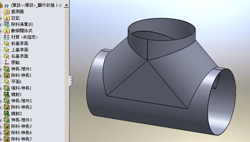250x142 pixels.
Task: Select 平面1 in the feature tree
Action: tap(16, 82)
